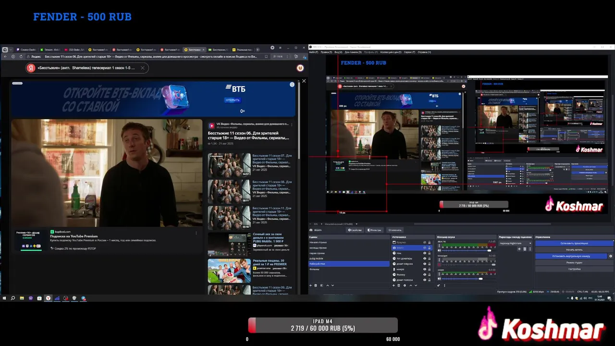Open the browser tab list chevron
The image size is (615, 346).
tap(11, 49)
